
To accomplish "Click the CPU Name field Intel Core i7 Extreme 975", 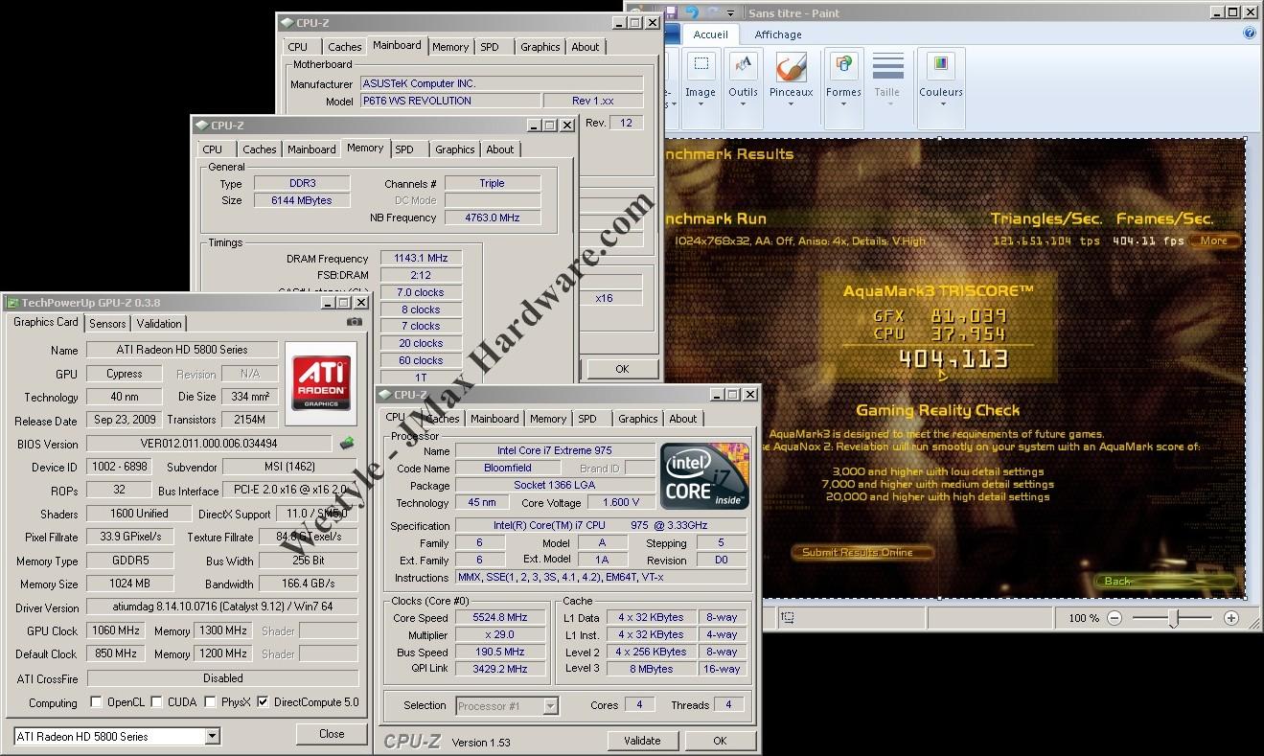I will tap(555, 450).
